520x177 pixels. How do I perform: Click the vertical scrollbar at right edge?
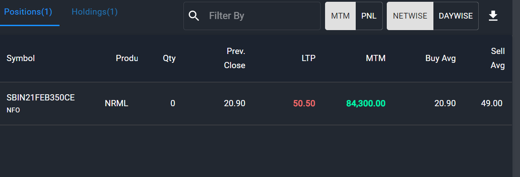(x=516, y=88)
